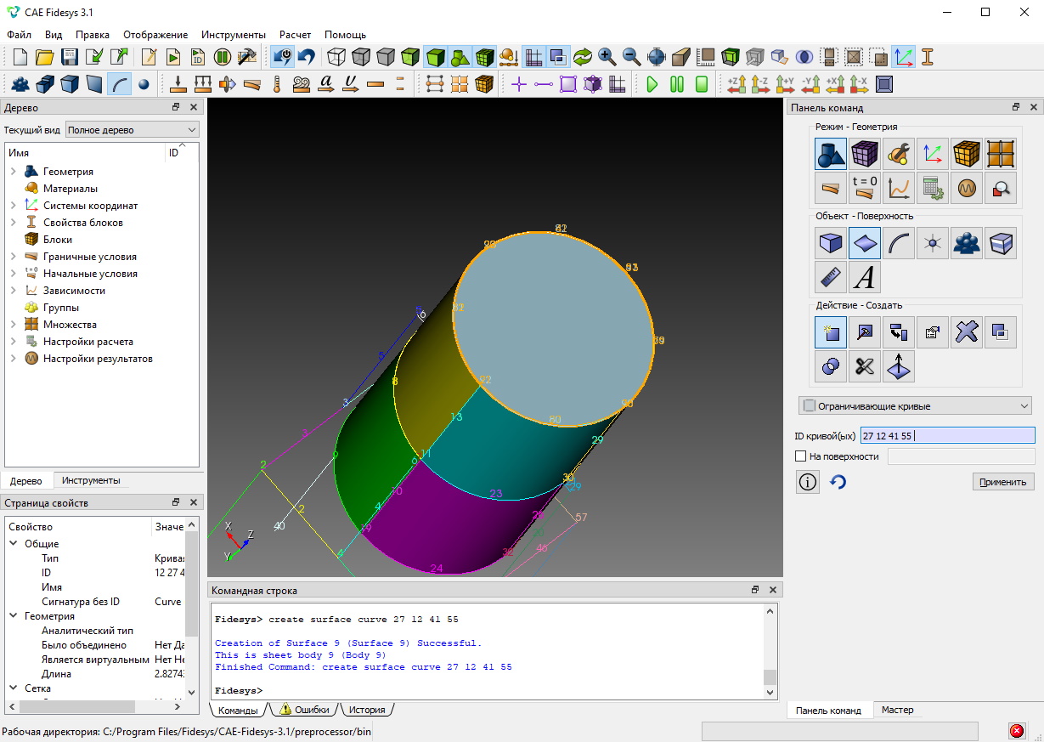Click the green refresh arrows icon
This screenshot has width=1044, height=742.
[583, 57]
